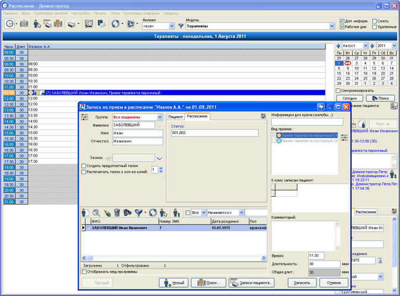The width and height of the screenshot is (400, 296).
Task: Open the month dropdown showing Август
Action: [366, 46]
